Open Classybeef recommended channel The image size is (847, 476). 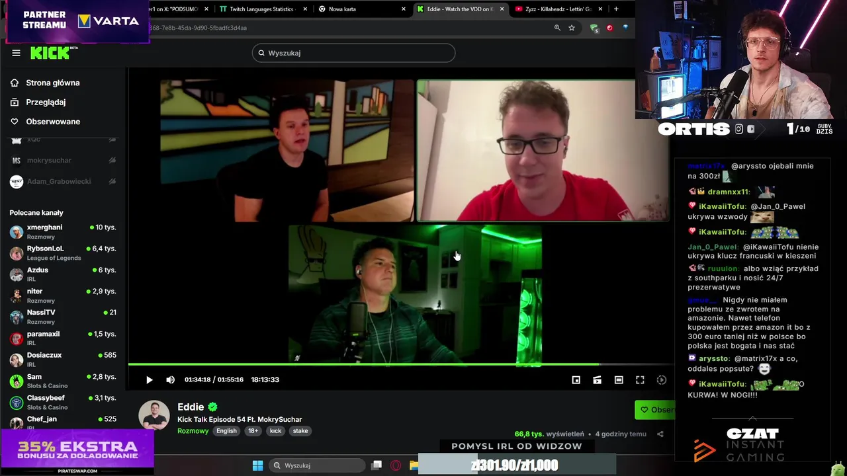pos(63,402)
